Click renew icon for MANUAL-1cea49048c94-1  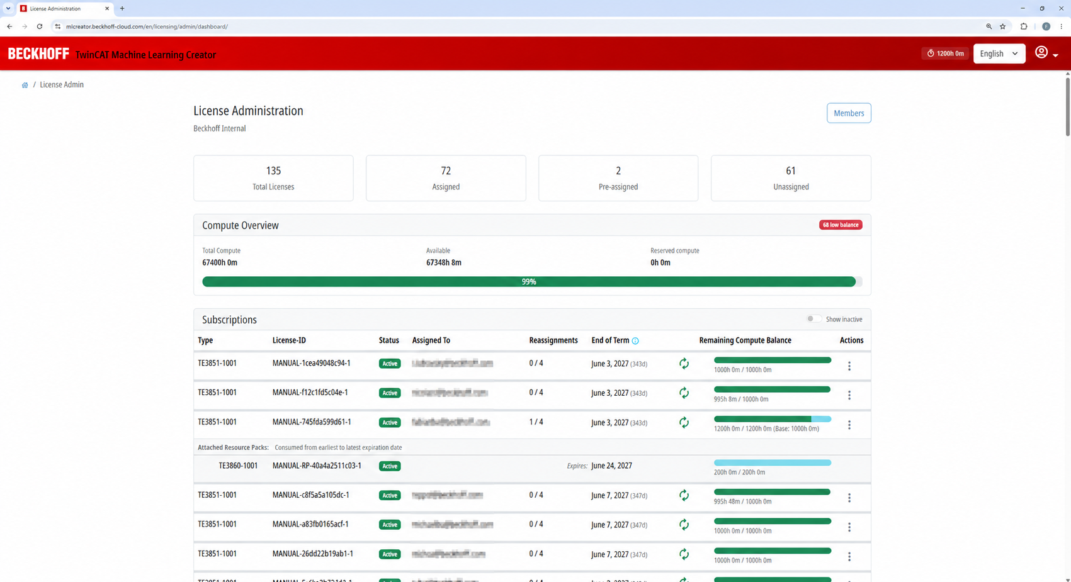[x=684, y=364]
